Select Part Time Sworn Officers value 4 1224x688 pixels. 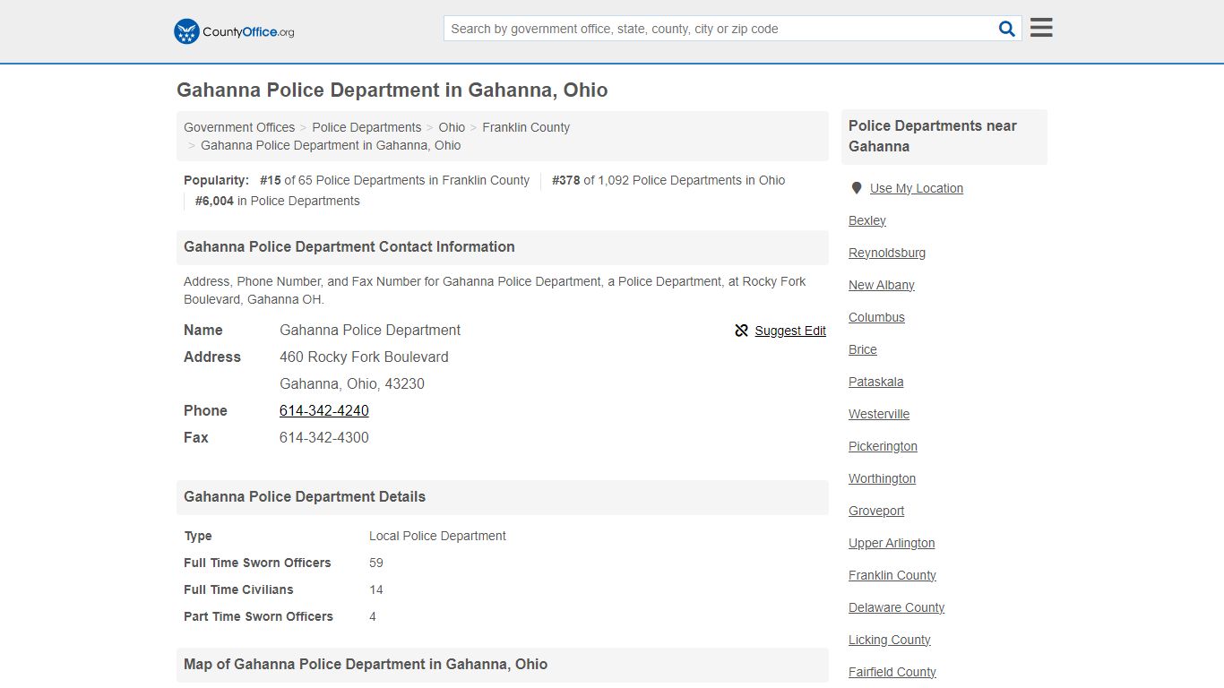(373, 616)
